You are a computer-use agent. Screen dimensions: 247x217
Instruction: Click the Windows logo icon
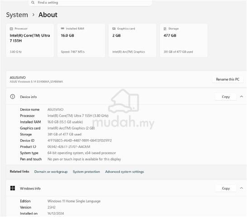pyautogui.click(x=13, y=188)
